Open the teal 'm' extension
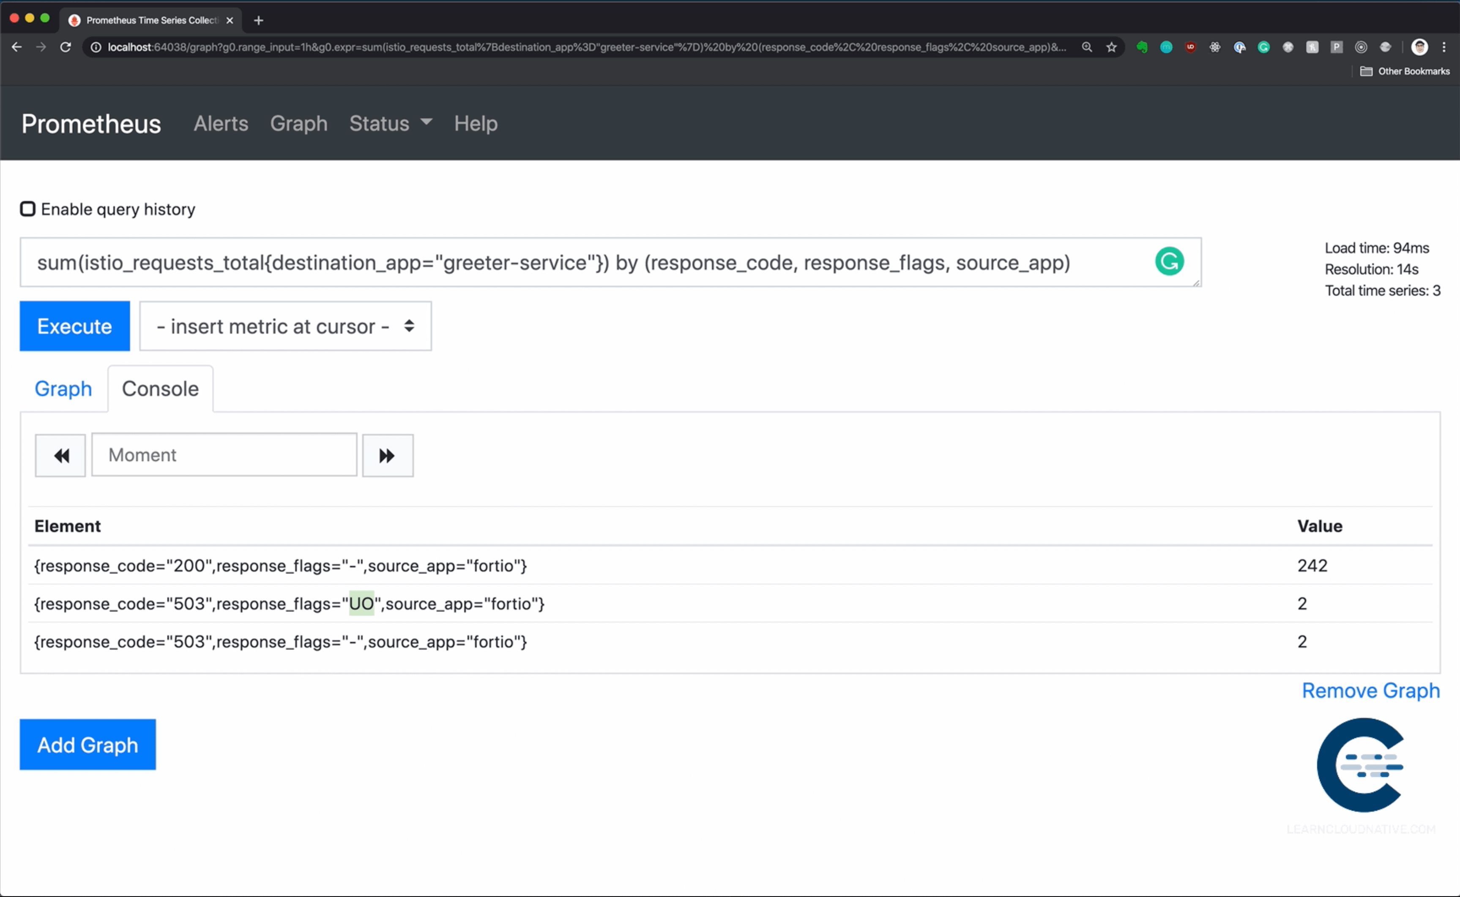The width and height of the screenshot is (1460, 897). (x=1166, y=47)
